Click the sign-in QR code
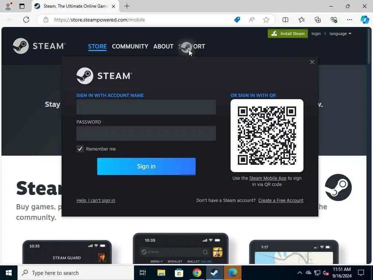Screen dimensions: 373x280 coord(267,136)
